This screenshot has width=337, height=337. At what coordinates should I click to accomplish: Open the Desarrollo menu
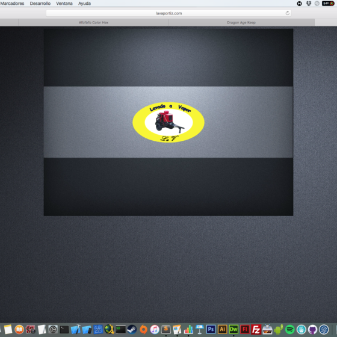tap(40, 4)
